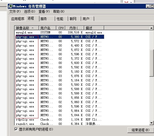Switch to the 应用程序 tab
This screenshot has height=136, width=154.
[x=18, y=19]
